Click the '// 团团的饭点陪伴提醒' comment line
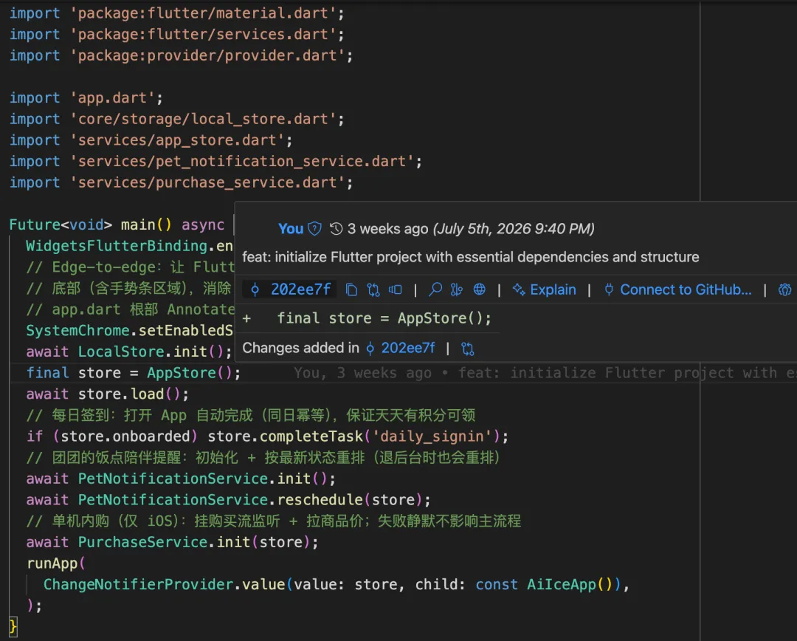This screenshot has height=641, width=797. 263,457
